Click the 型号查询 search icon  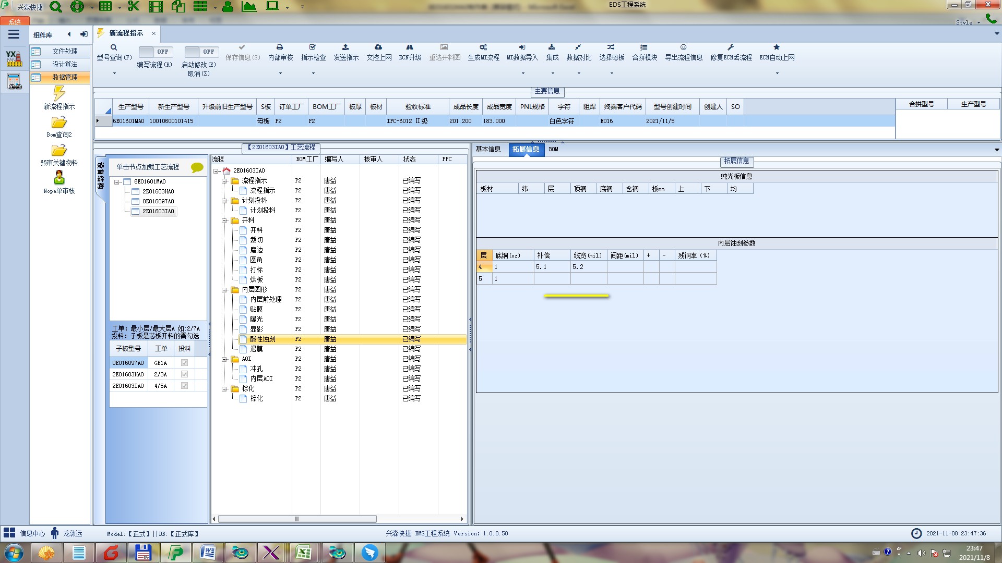pyautogui.click(x=114, y=47)
